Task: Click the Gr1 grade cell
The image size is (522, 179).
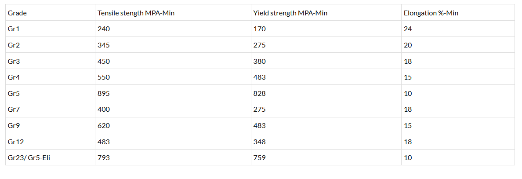Action: click(x=14, y=29)
